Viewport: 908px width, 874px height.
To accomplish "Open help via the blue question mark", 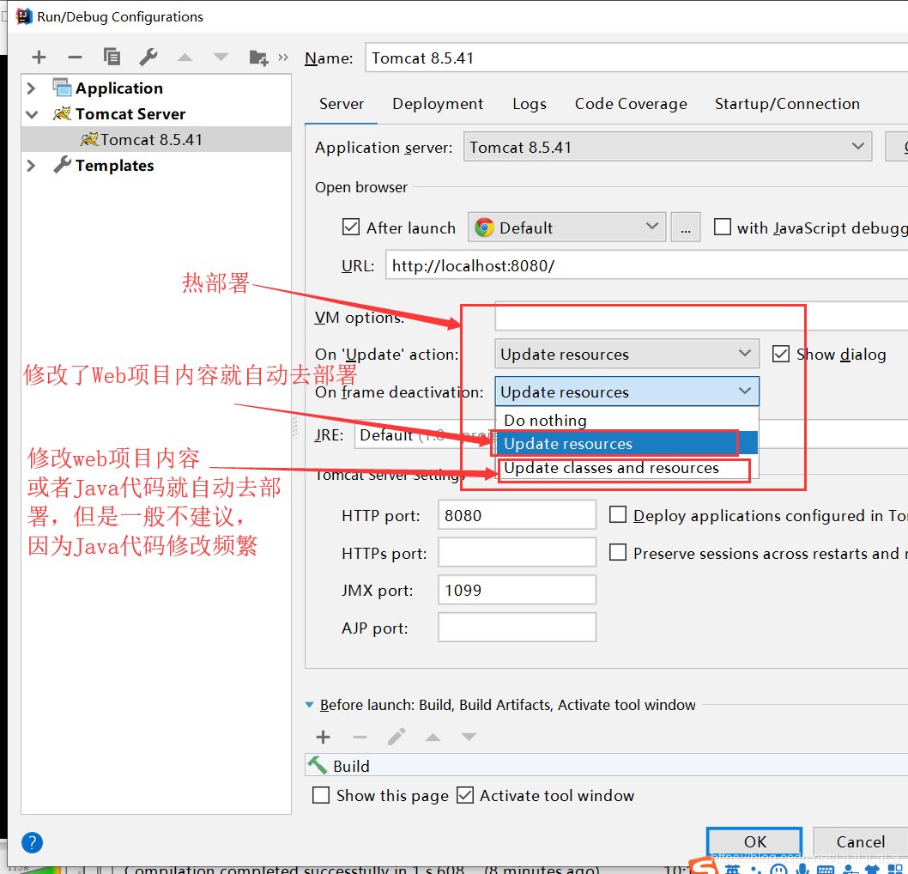I will 32,842.
